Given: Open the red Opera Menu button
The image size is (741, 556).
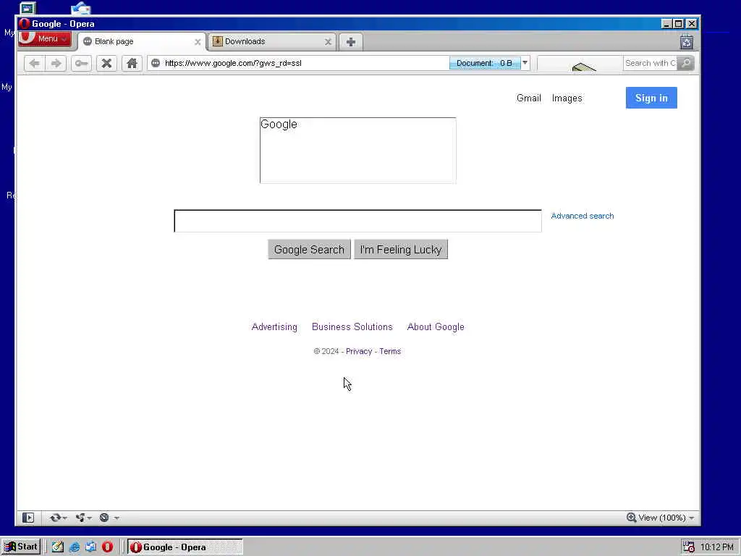Looking at the screenshot, I should pos(44,39).
